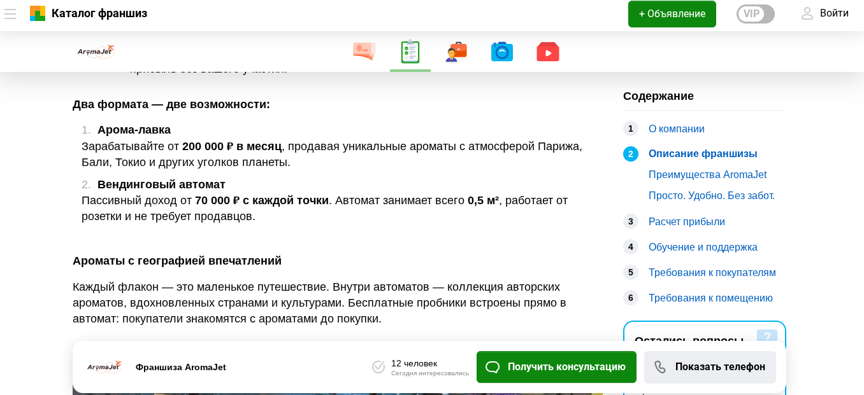The height and width of the screenshot is (395, 864).
Task: Jump to Требования к помещению section
Action: pyautogui.click(x=710, y=298)
